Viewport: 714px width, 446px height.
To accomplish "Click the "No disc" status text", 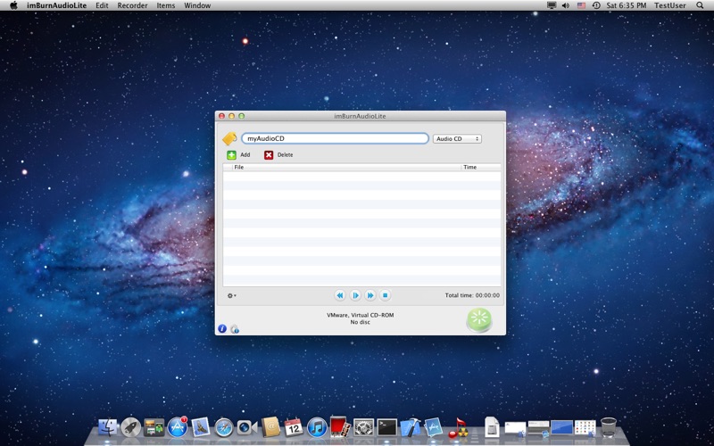I will 361,322.
